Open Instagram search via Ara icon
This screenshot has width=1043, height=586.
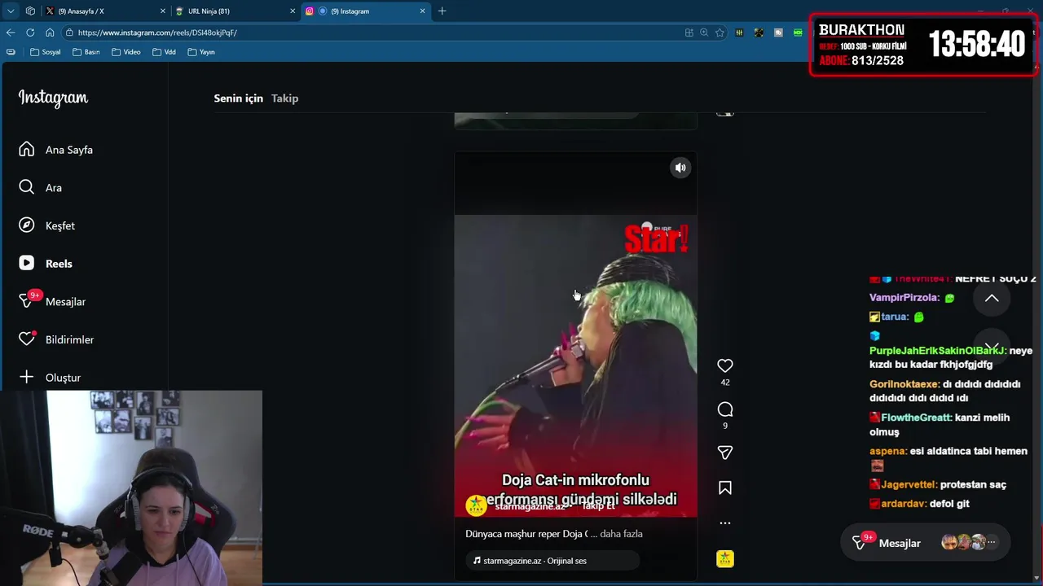coord(27,187)
